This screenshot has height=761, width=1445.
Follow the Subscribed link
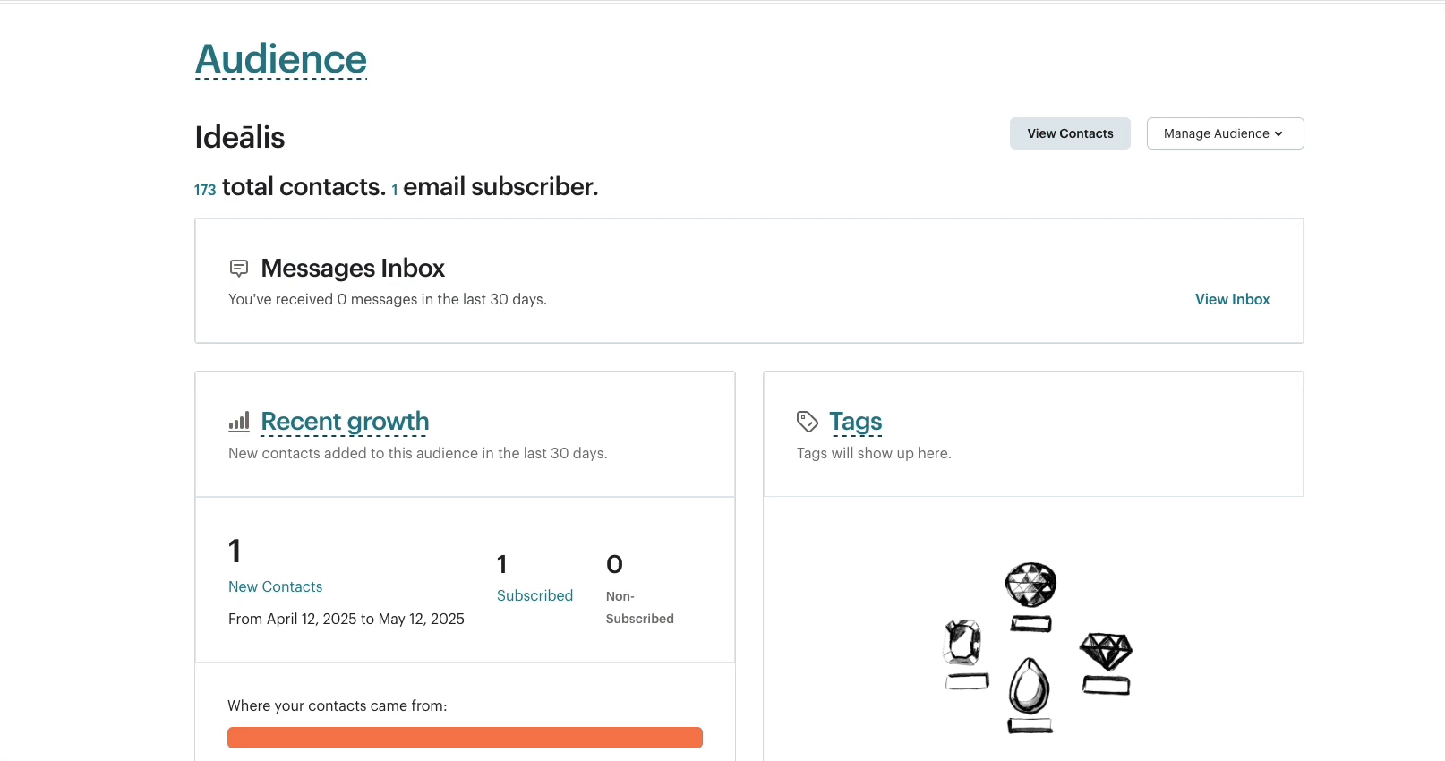[534, 595]
